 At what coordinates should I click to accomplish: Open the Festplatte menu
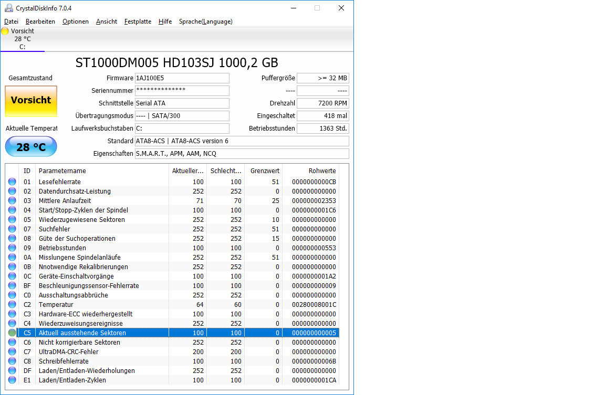pyautogui.click(x=138, y=22)
